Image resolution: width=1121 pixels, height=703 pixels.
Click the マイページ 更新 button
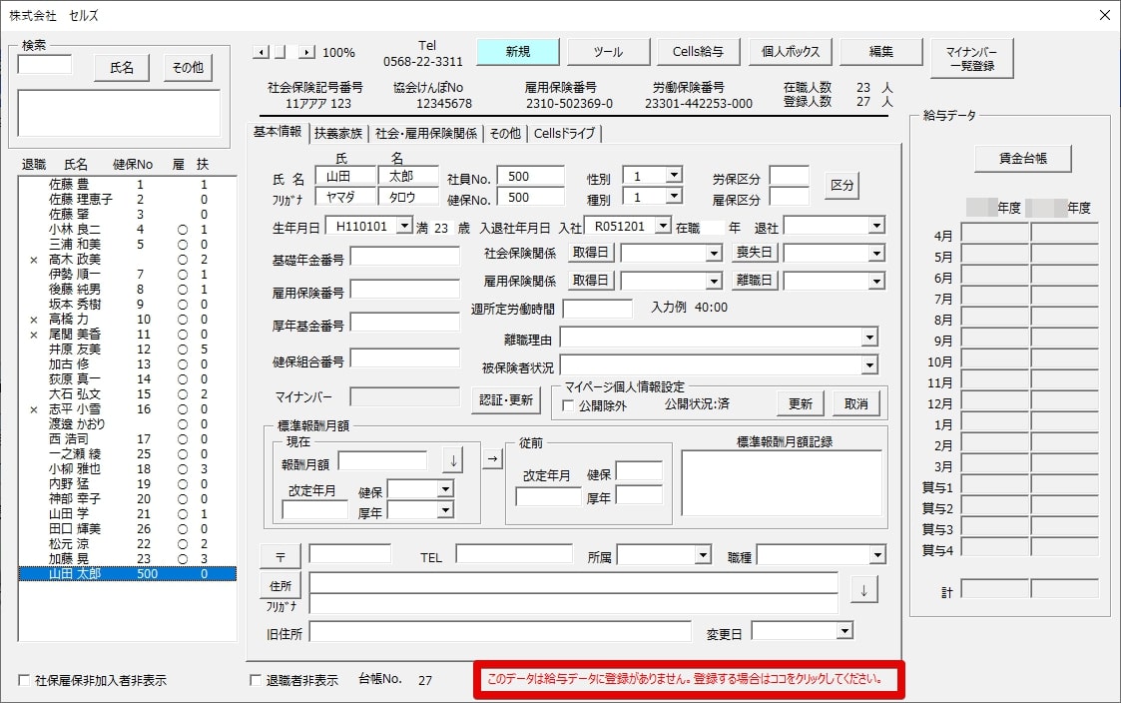[x=800, y=404]
